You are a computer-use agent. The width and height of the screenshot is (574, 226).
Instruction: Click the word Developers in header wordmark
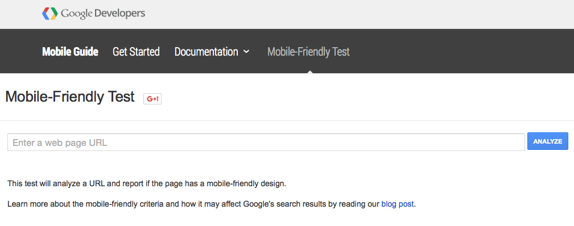click(119, 14)
